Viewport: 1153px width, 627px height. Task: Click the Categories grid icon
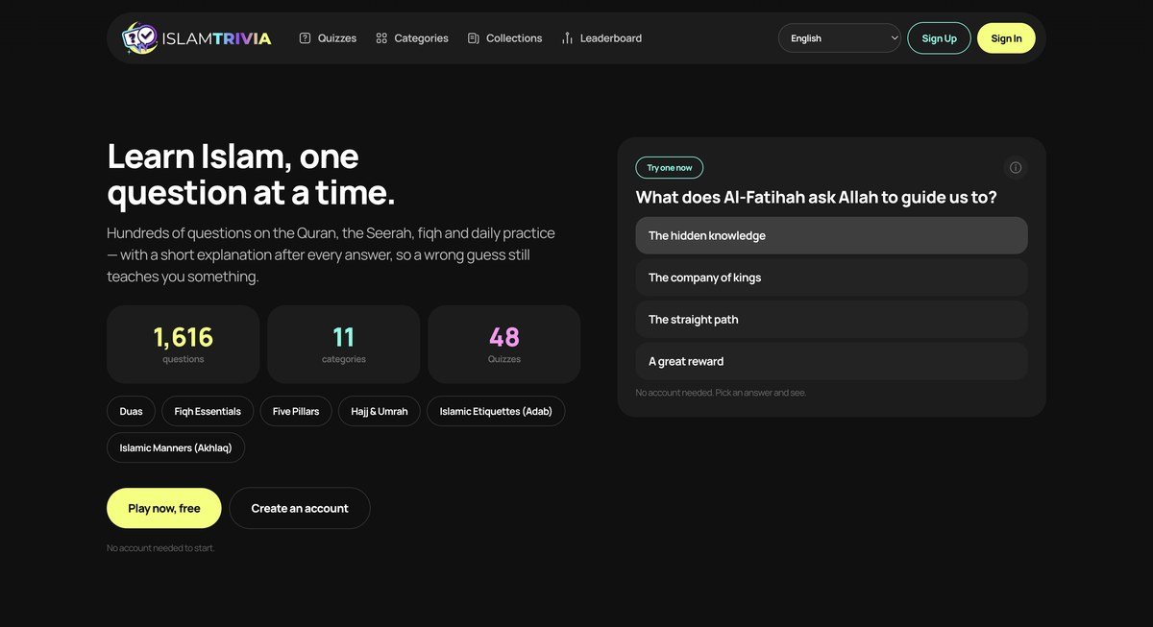click(381, 38)
